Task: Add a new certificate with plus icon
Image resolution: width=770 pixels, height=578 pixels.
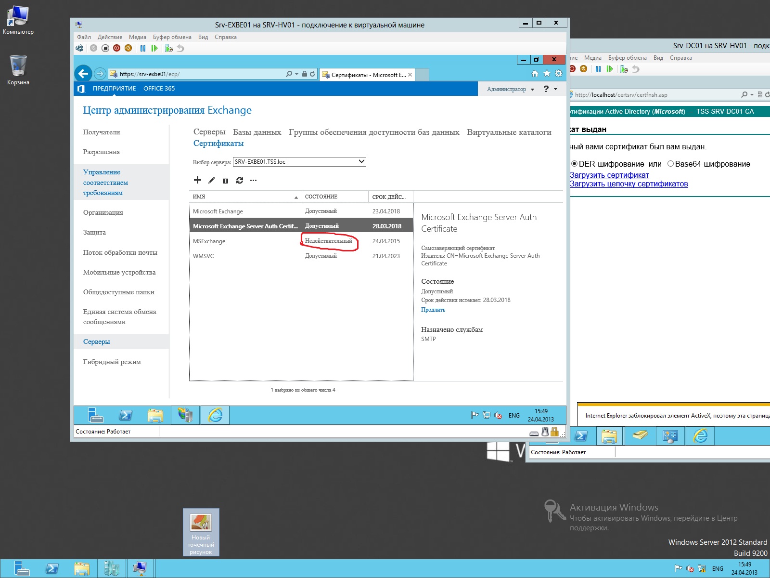Action: tap(197, 180)
